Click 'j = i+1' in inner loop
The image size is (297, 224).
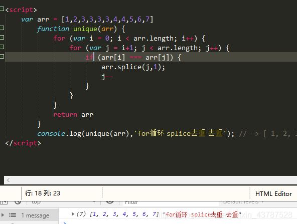pyautogui.click(x=119, y=48)
